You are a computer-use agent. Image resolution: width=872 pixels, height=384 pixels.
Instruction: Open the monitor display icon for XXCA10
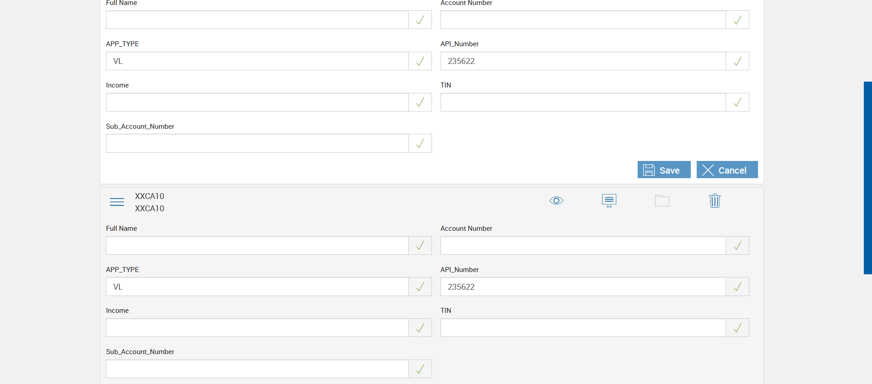coord(609,200)
